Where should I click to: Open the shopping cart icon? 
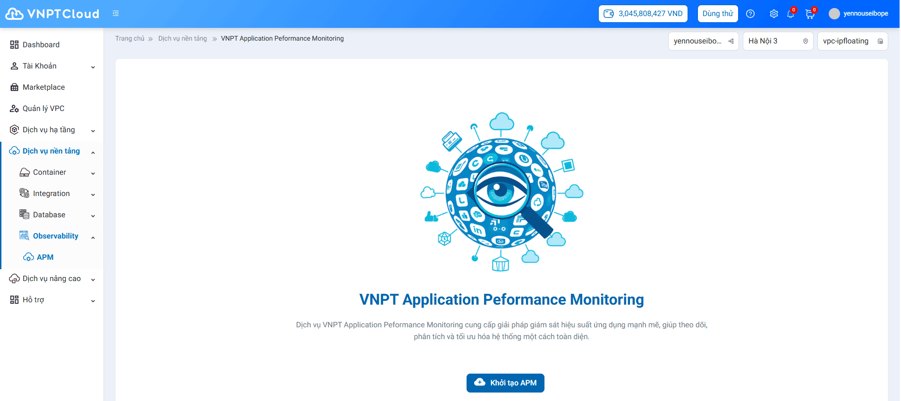[x=810, y=14]
